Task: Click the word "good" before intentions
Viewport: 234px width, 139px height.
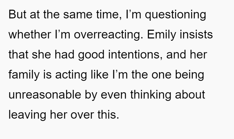Action: 91,55
